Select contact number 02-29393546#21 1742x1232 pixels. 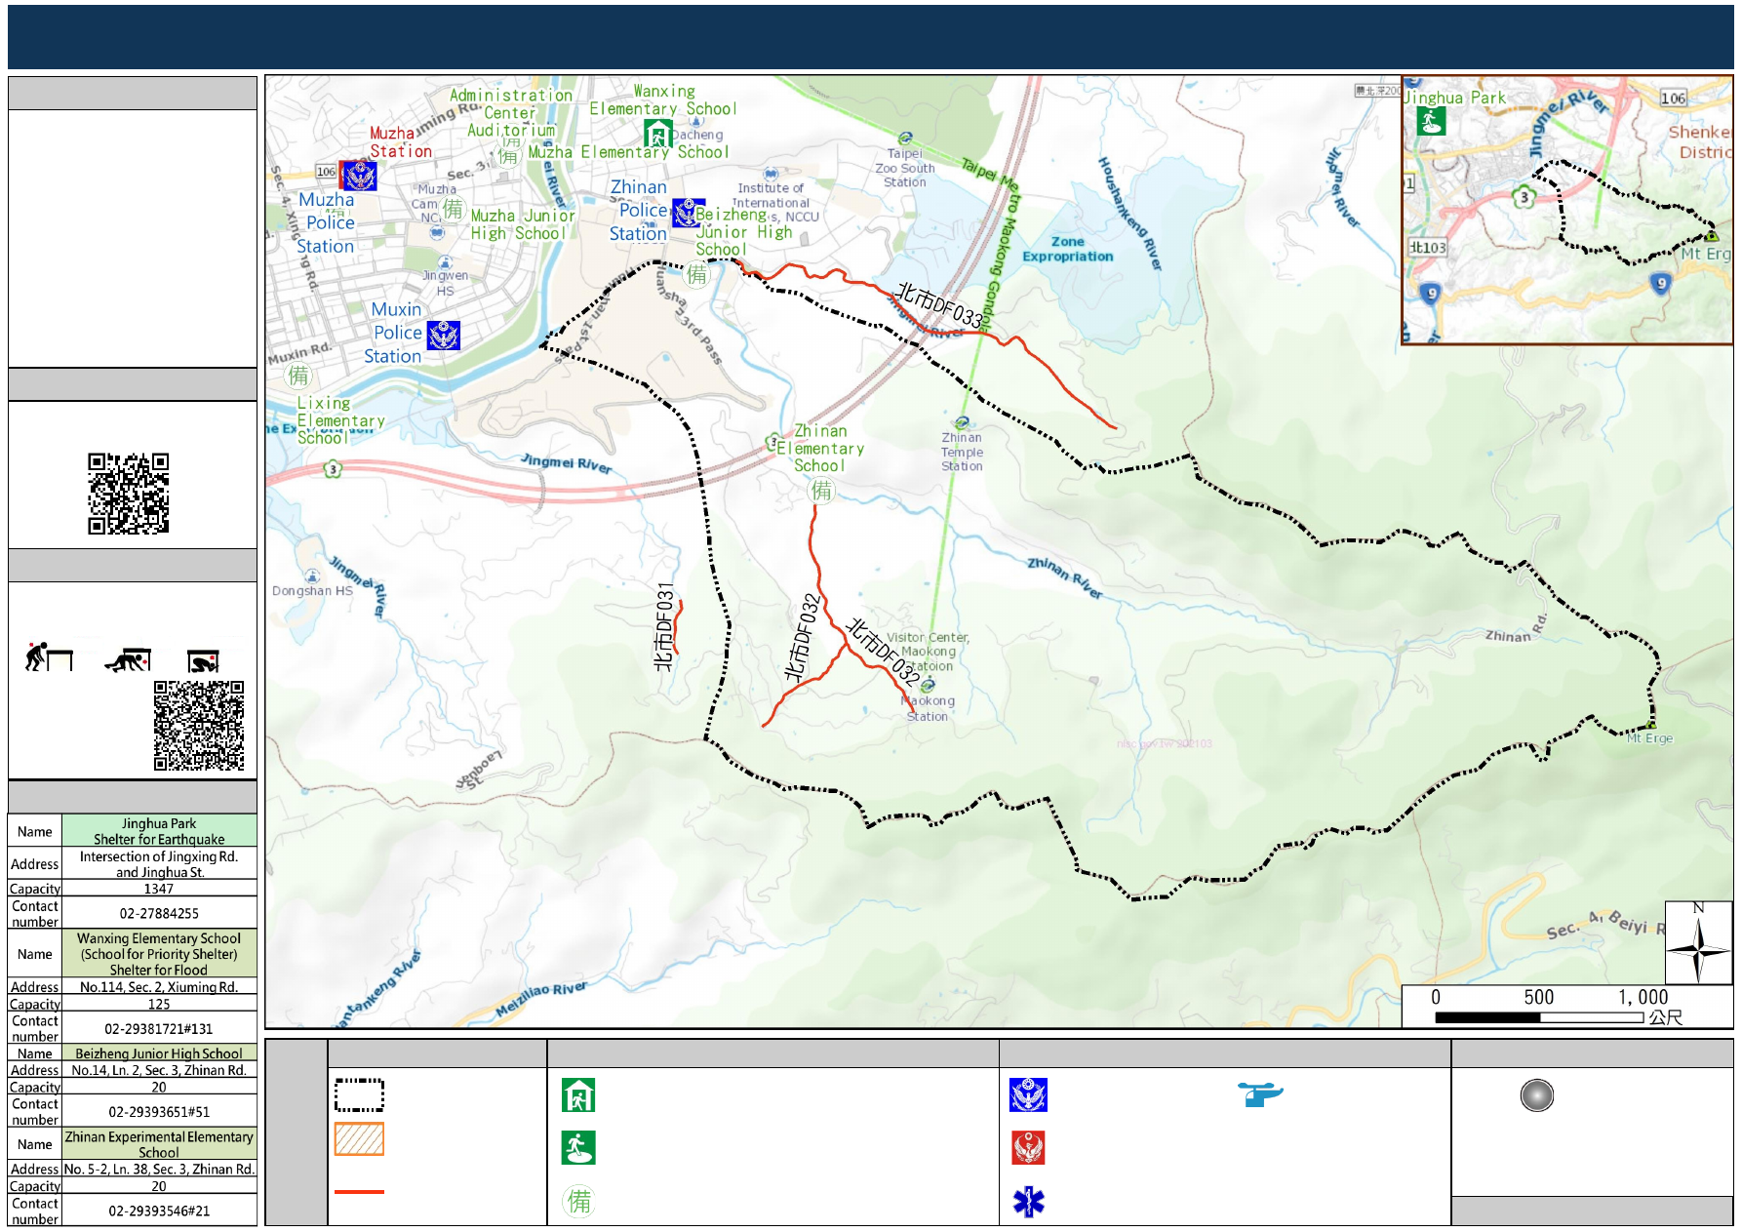[x=159, y=1211]
